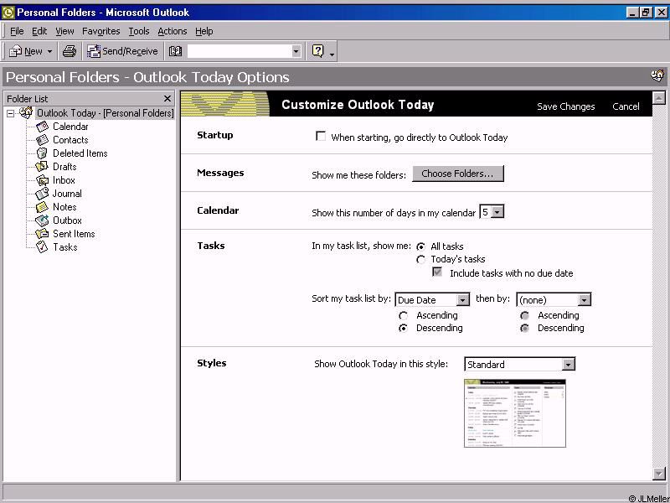Click the Sent Items folder icon
This screenshot has width=670, height=503.
coord(43,234)
